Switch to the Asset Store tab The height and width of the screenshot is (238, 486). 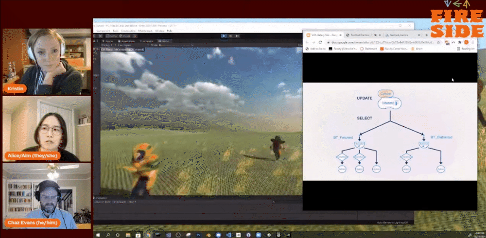point(127,41)
